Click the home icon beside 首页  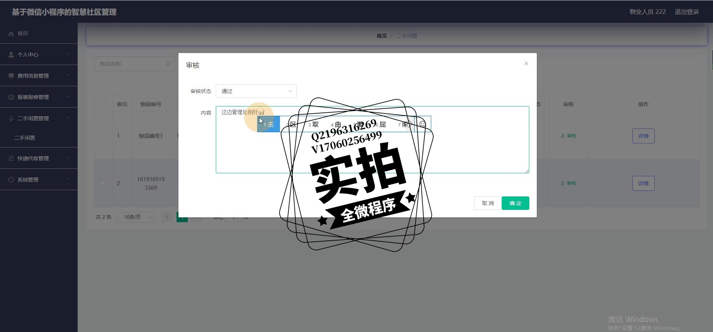click(11, 34)
